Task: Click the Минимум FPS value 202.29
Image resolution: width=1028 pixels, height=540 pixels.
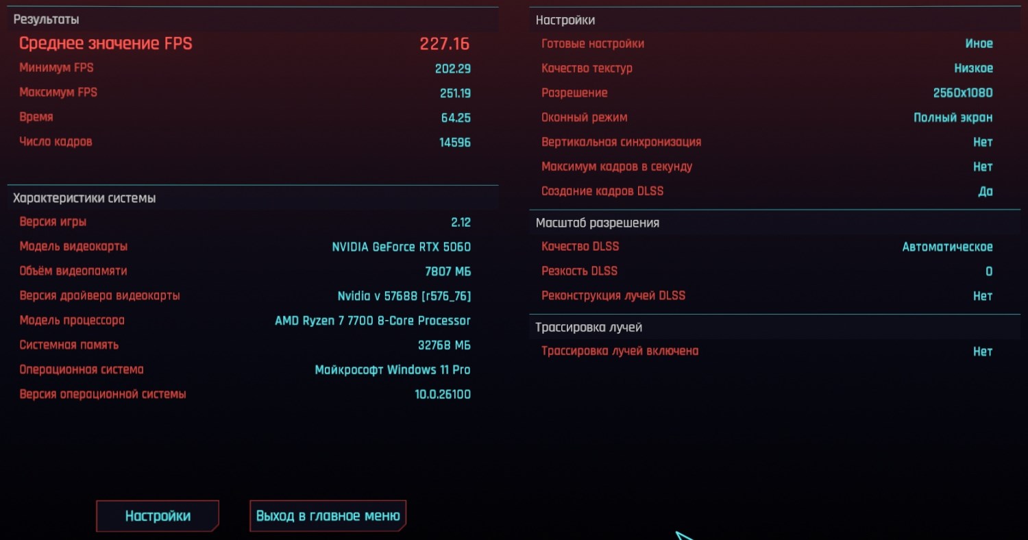Action: [453, 69]
